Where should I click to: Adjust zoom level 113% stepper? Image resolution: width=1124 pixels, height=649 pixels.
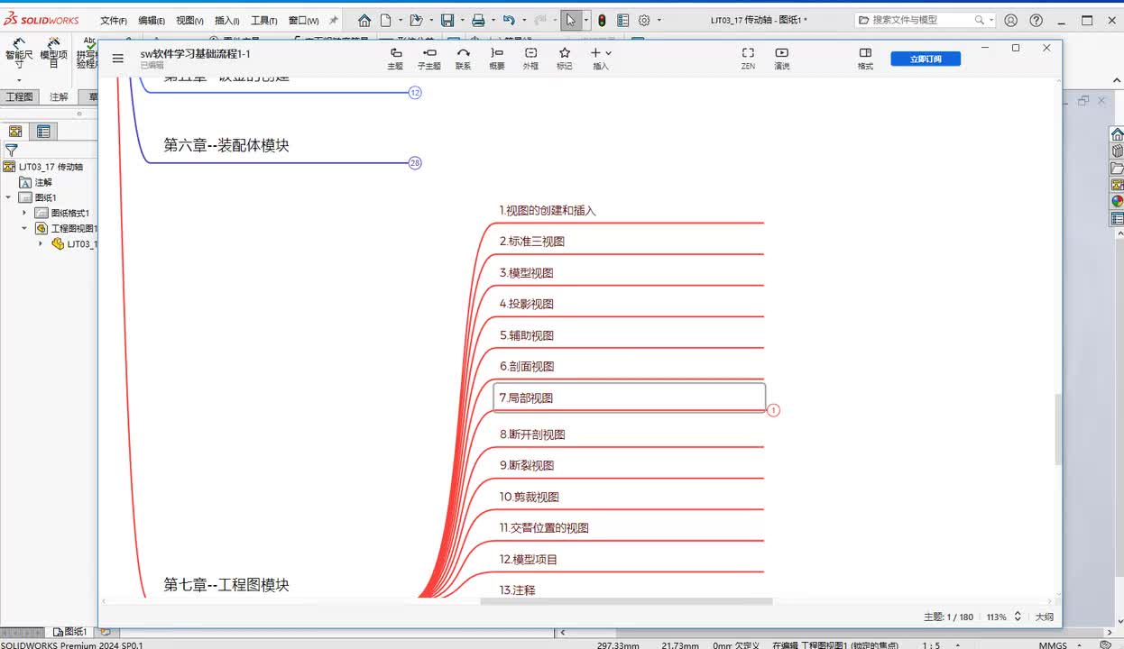coord(1018,617)
